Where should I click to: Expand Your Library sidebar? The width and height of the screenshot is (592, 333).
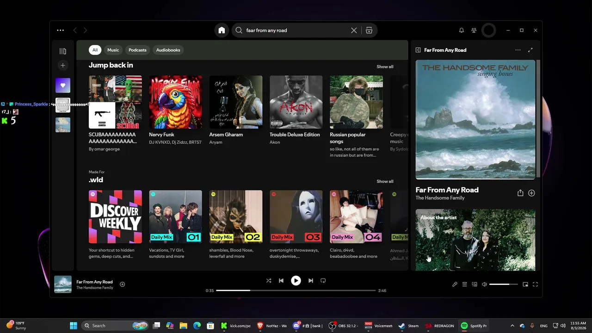pyautogui.click(x=63, y=51)
